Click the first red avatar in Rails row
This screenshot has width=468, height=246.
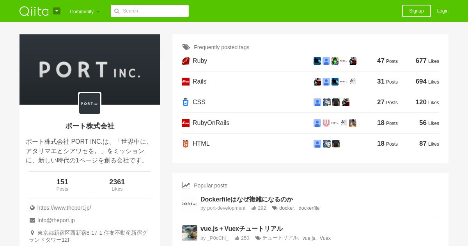pyautogui.click(x=317, y=82)
